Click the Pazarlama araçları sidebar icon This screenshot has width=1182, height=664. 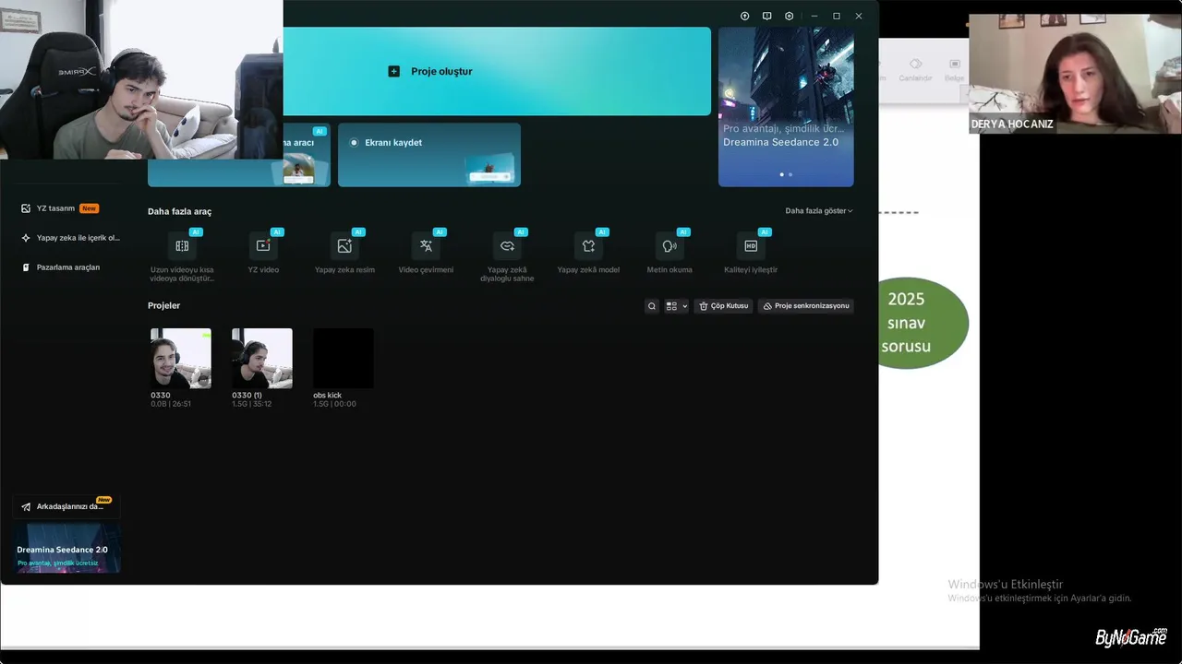(26, 267)
